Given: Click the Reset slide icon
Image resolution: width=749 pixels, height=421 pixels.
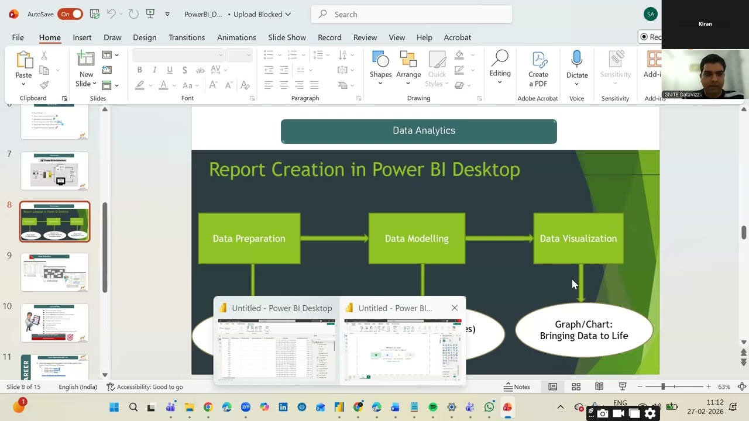Looking at the screenshot, I should coord(107,70).
